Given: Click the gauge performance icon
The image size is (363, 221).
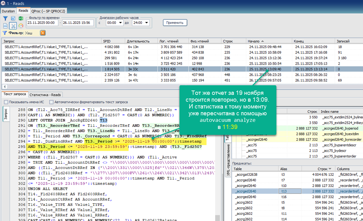Looking at the screenshot, I should point(21,26).
